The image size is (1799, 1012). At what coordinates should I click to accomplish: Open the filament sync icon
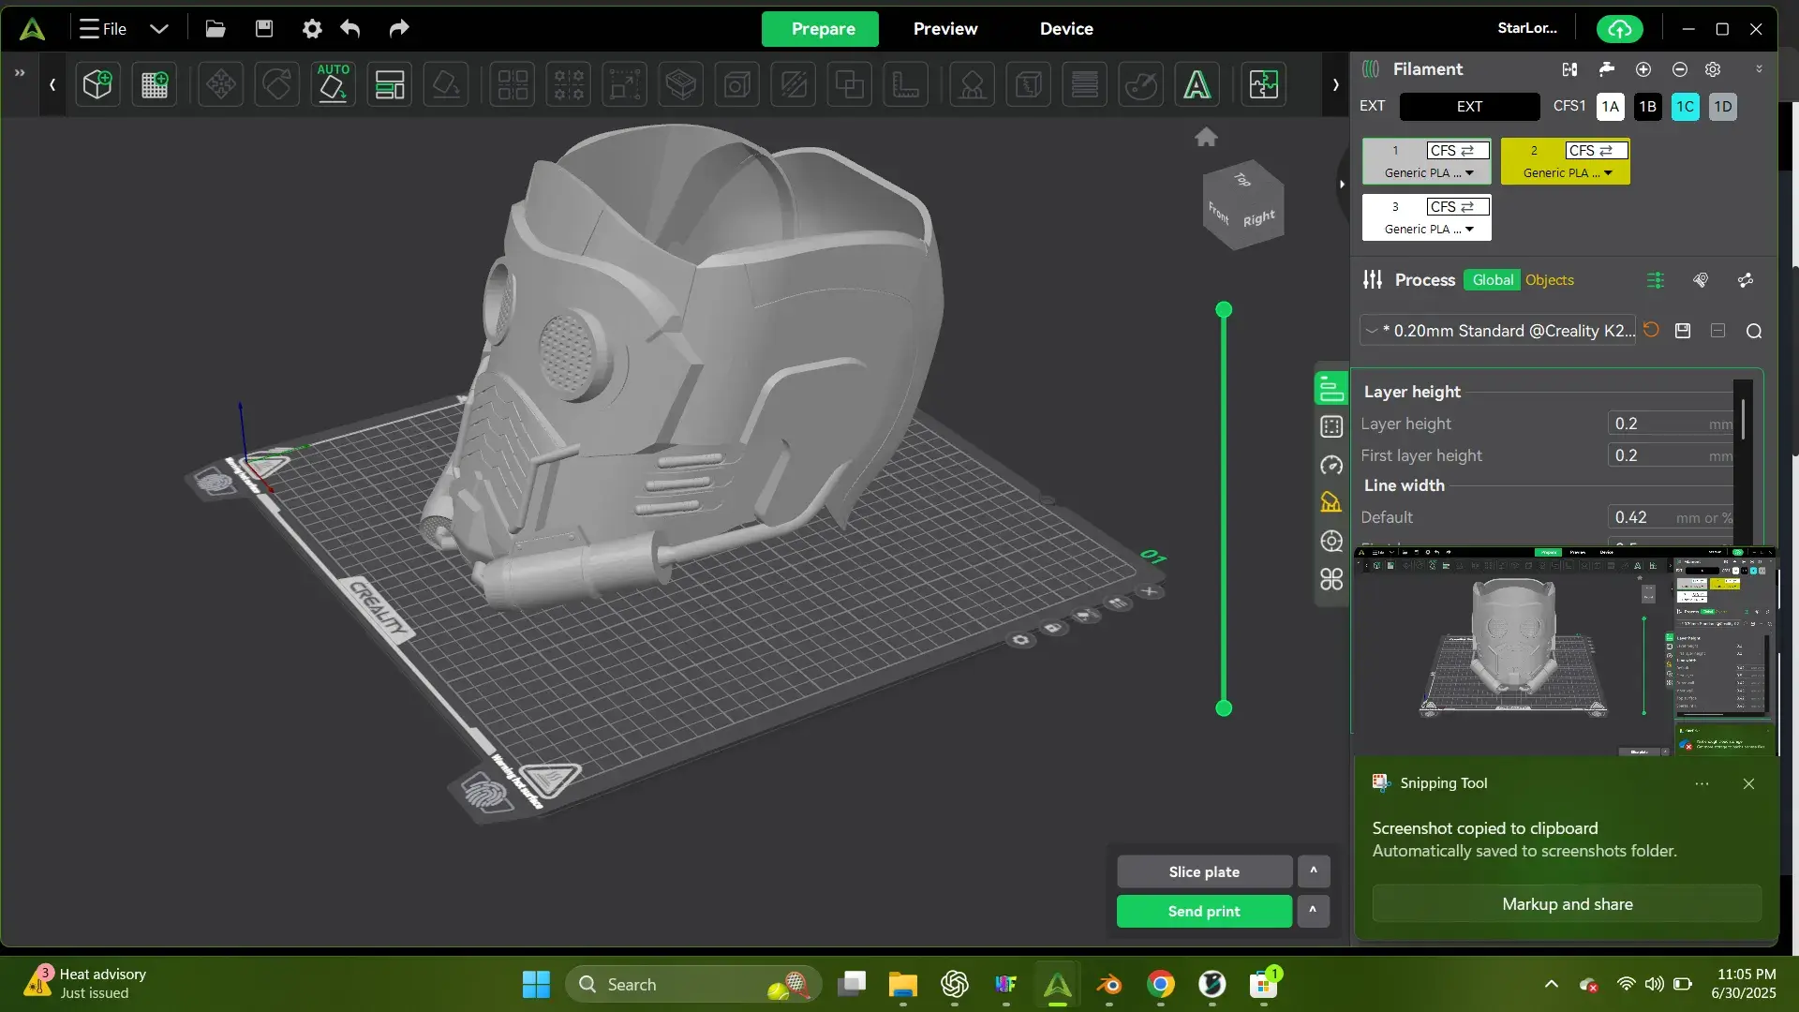(1569, 69)
